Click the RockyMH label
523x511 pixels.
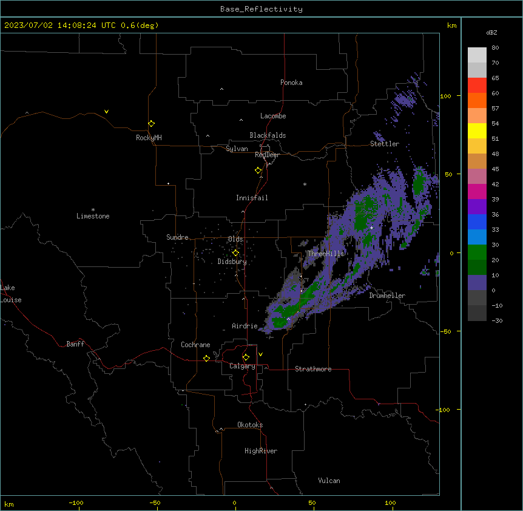pyautogui.click(x=149, y=138)
